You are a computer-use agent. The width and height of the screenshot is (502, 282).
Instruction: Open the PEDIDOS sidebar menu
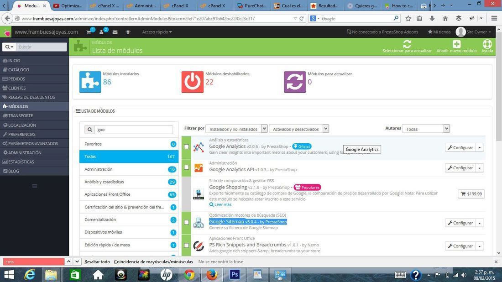(x=35, y=79)
